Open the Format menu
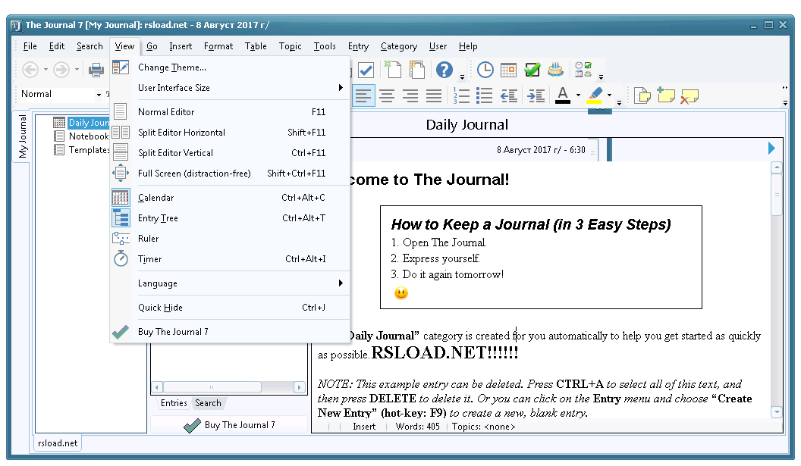Image resolution: width=801 pixels, height=466 pixels. pos(218,46)
